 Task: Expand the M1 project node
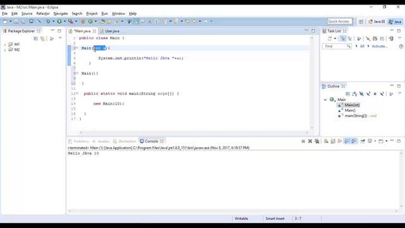[x=5, y=45]
